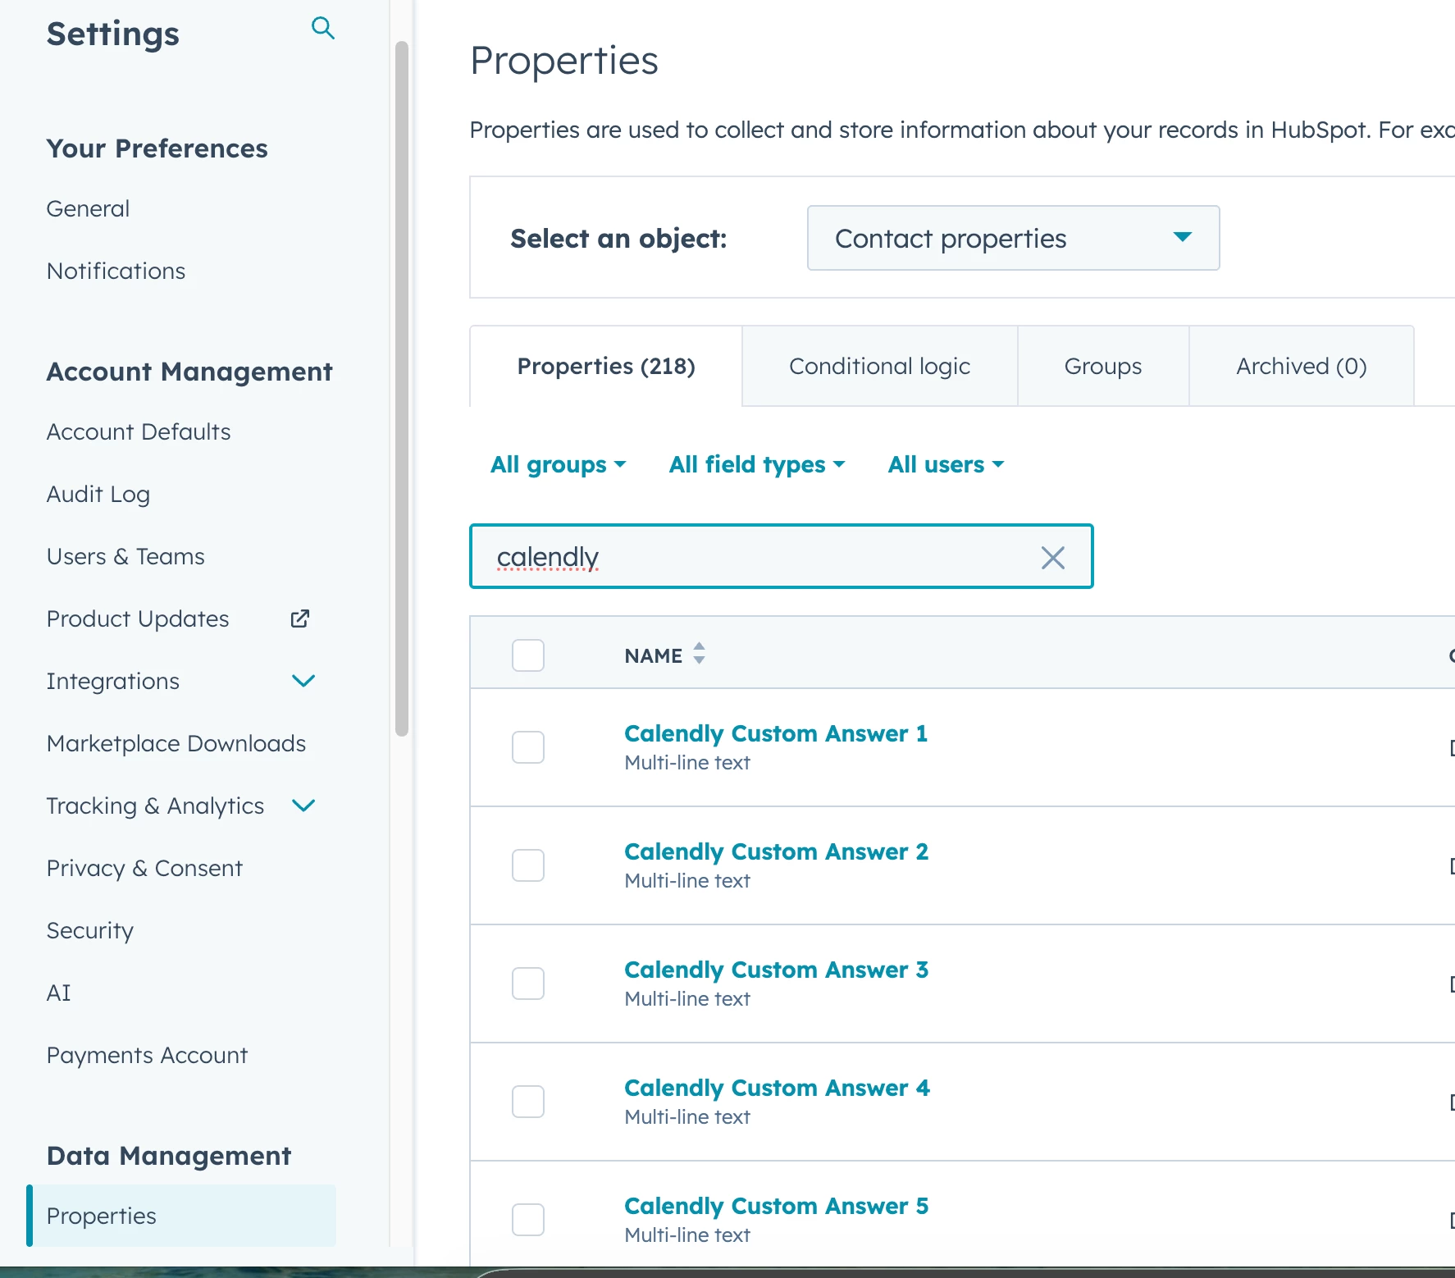Open Marketplace Downloads settings

tap(176, 743)
